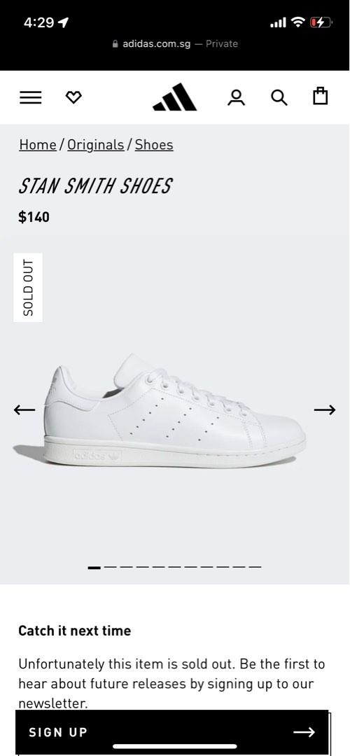The image size is (350, 756).
Task: Open the hamburger navigation menu
Action: [30, 97]
